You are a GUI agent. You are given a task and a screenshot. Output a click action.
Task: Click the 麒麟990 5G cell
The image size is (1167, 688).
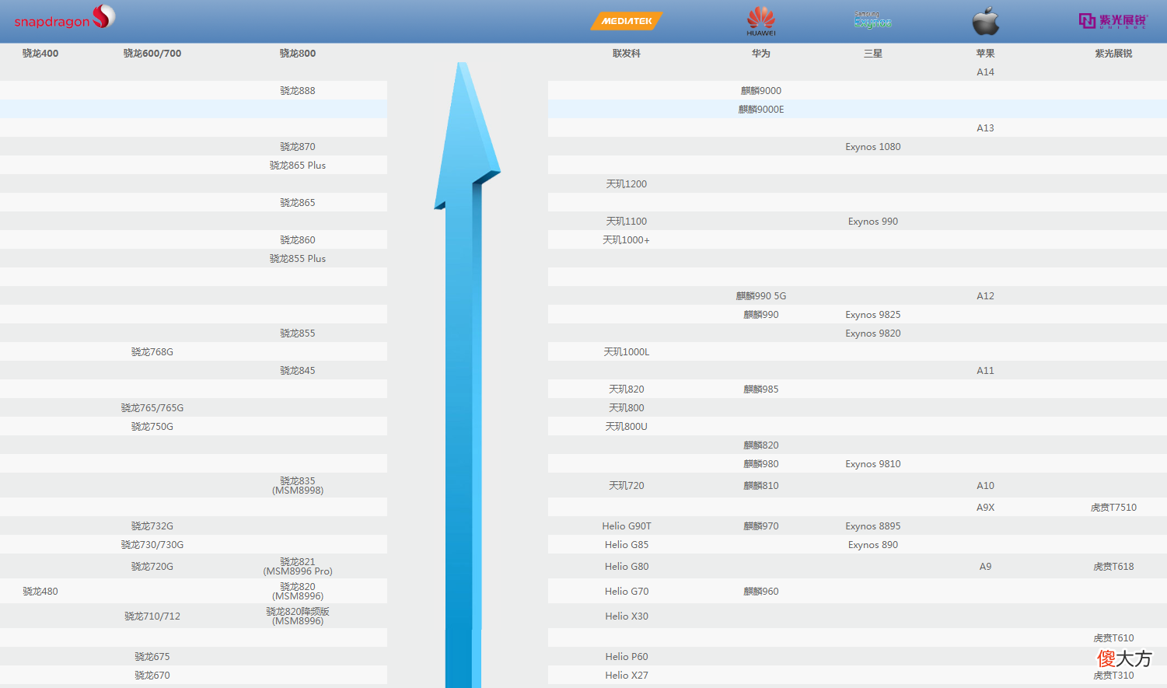761,296
